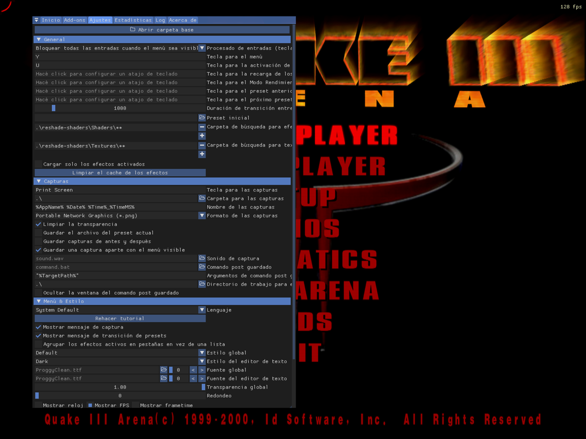Decrease Fuente global size with left arrow
586x439 pixels.
tap(193, 369)
